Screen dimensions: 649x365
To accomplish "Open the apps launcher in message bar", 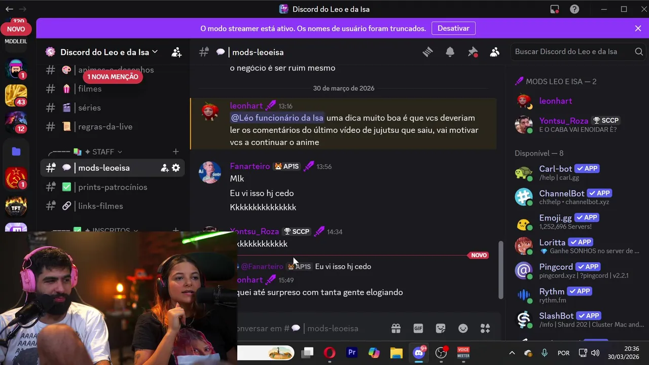I will tap(485, 328).
